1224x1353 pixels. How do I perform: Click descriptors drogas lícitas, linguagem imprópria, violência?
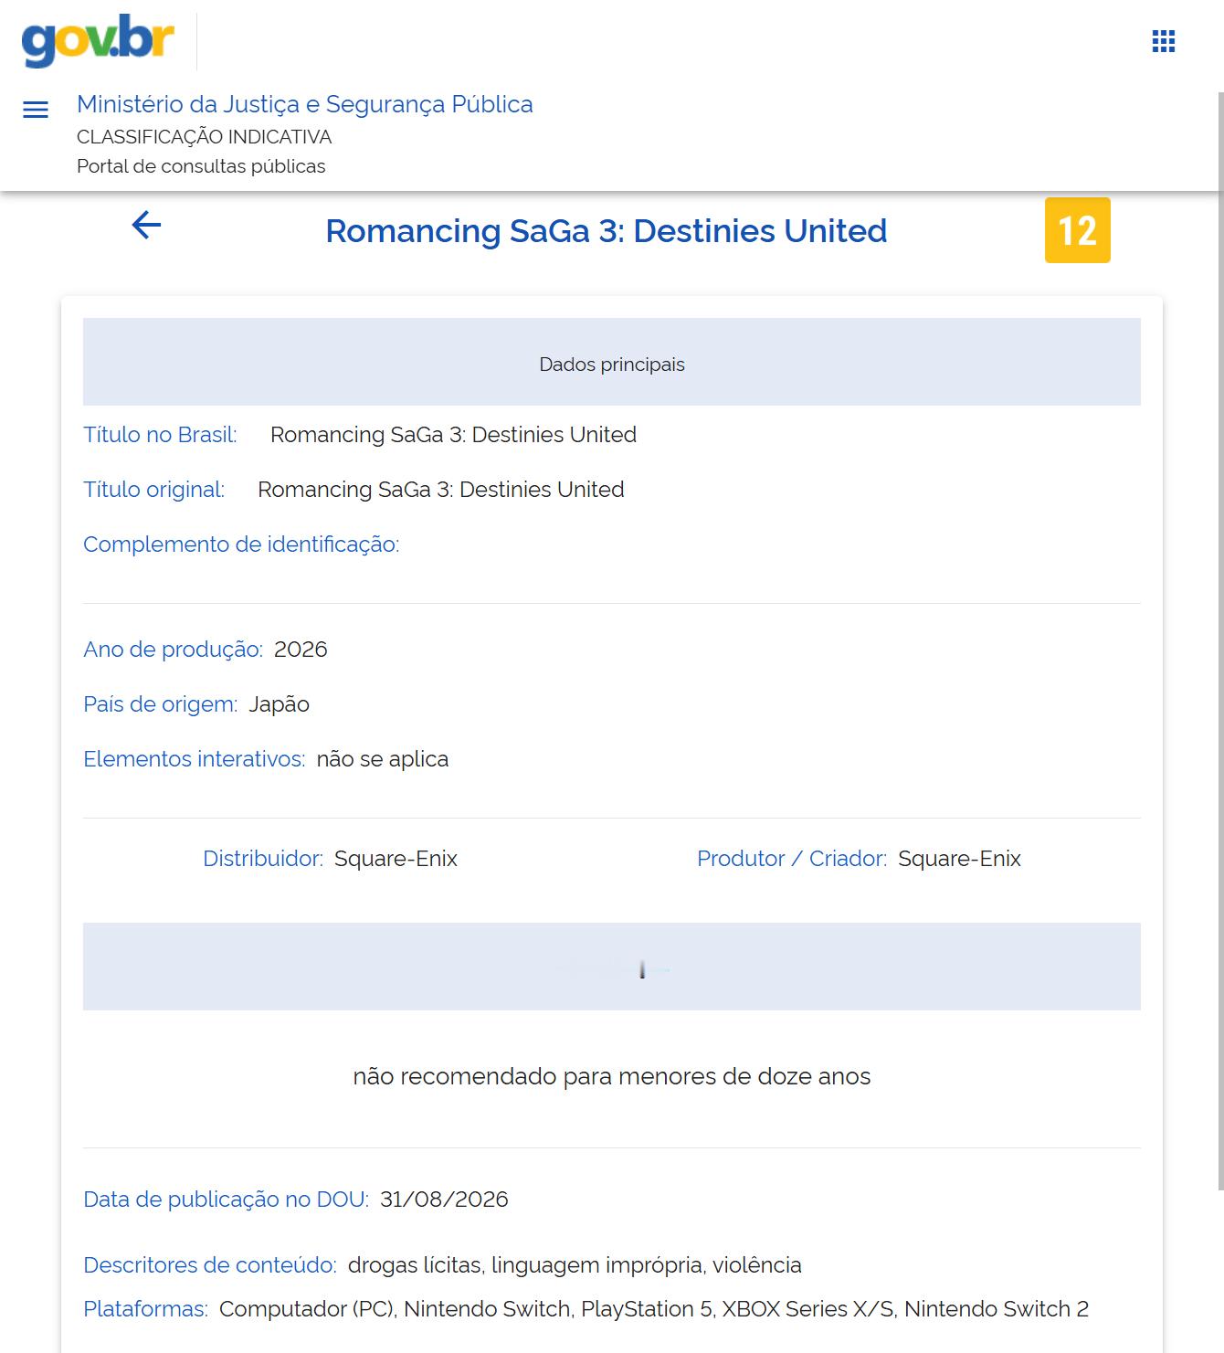click(575, 1265)
